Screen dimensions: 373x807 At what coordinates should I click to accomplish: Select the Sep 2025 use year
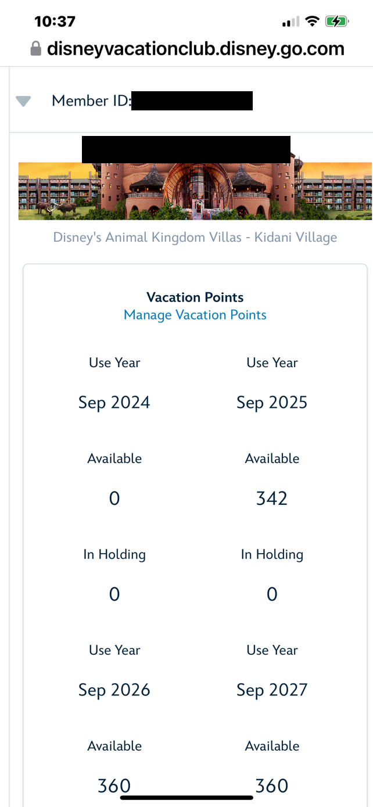coord(272,402)
